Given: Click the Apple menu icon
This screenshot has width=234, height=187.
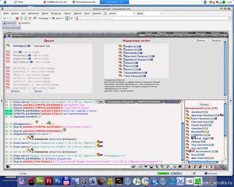Looking at the screenshot, I should (x=5, y=2).
